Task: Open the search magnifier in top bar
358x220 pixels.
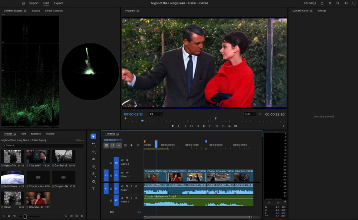Action: pyautogui.click(x=338, y=3)
